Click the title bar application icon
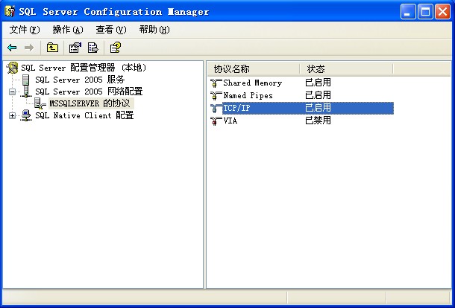This screenshot has width=455, height=308. pos(10,11)
